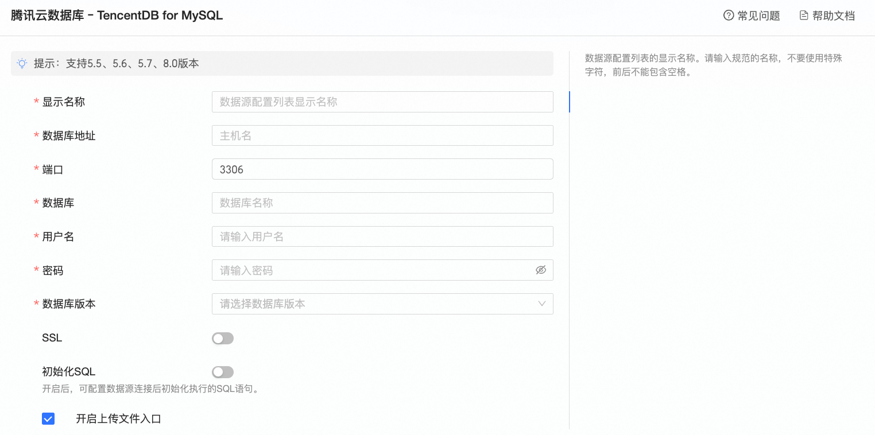875x435 pixels.
Task: Click the title 腾讯云数据库 - TencentDB for MySQL
Action: click(117, 15)
